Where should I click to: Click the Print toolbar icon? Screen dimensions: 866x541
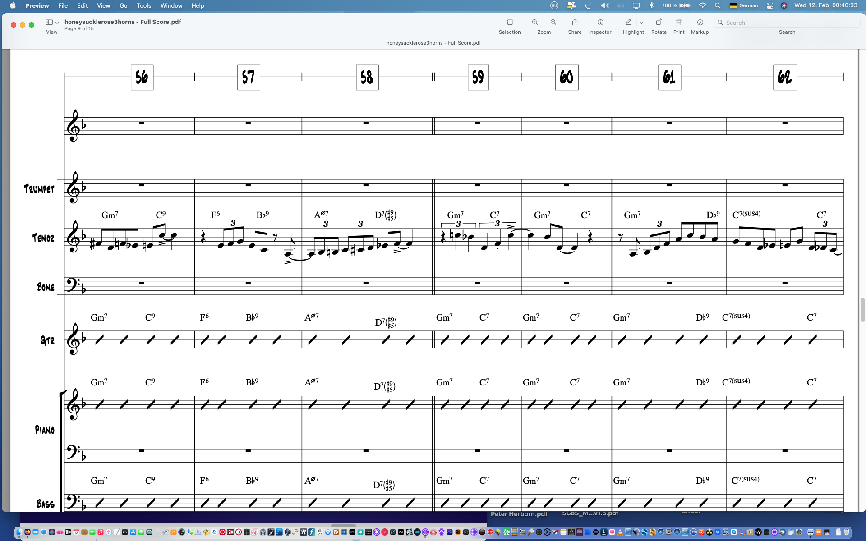click(x=678, y=23)
